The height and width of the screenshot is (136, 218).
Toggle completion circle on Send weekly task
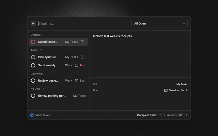point(33,65)
